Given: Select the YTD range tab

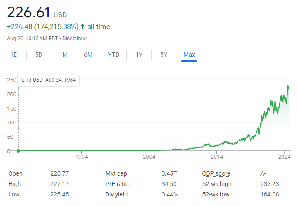Looking at the screenshot, I should click(114, 55).
